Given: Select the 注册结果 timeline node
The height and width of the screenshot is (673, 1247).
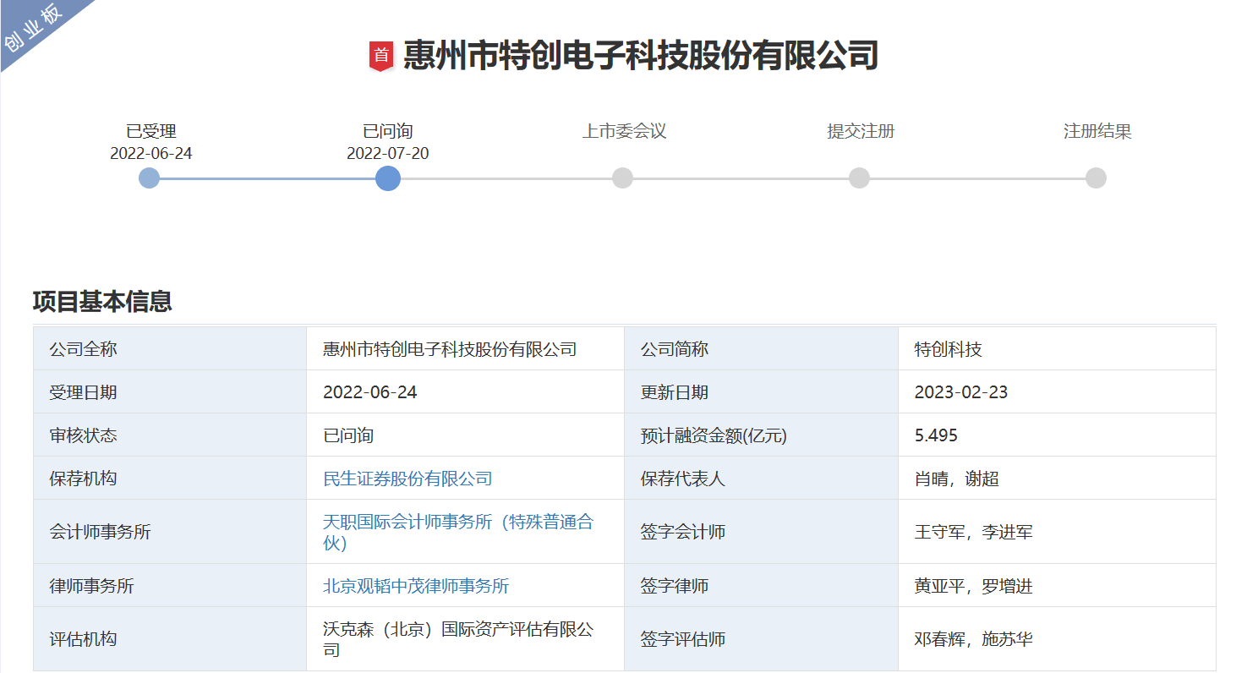Looking at the screenshot, I should pos(1096,178).
